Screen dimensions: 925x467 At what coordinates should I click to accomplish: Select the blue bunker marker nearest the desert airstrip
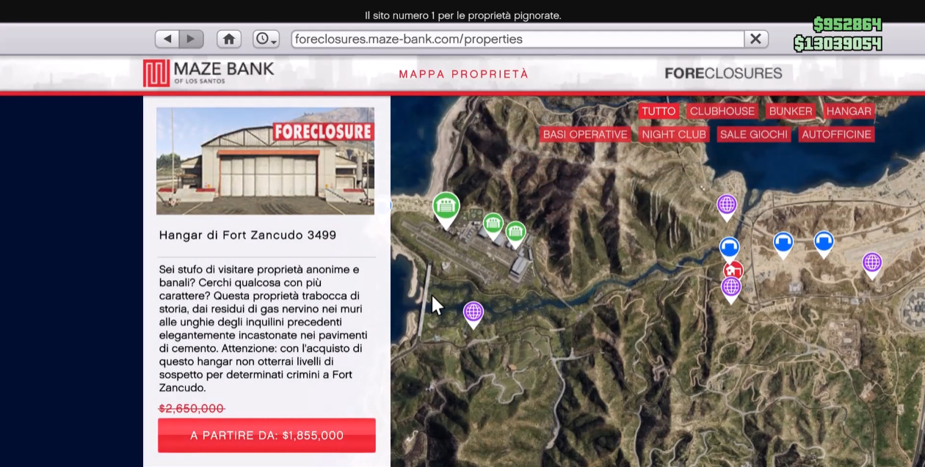pos(824,242)
